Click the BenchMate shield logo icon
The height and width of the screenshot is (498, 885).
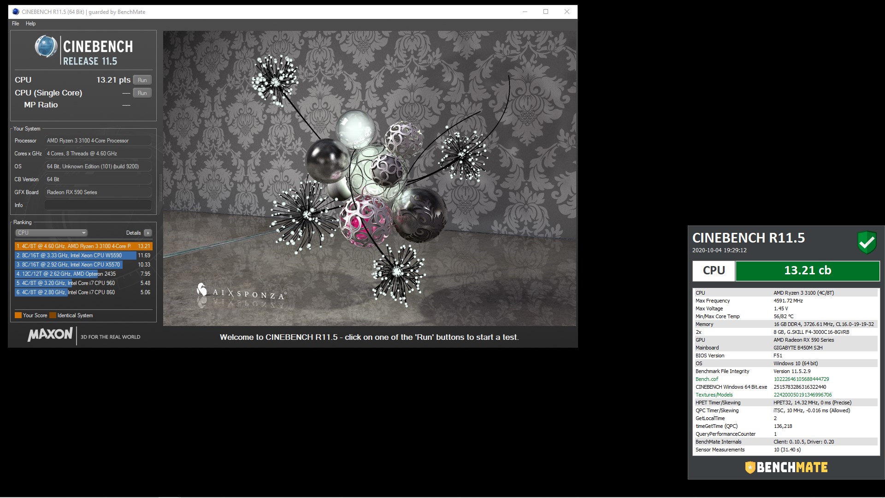point(750,468)
